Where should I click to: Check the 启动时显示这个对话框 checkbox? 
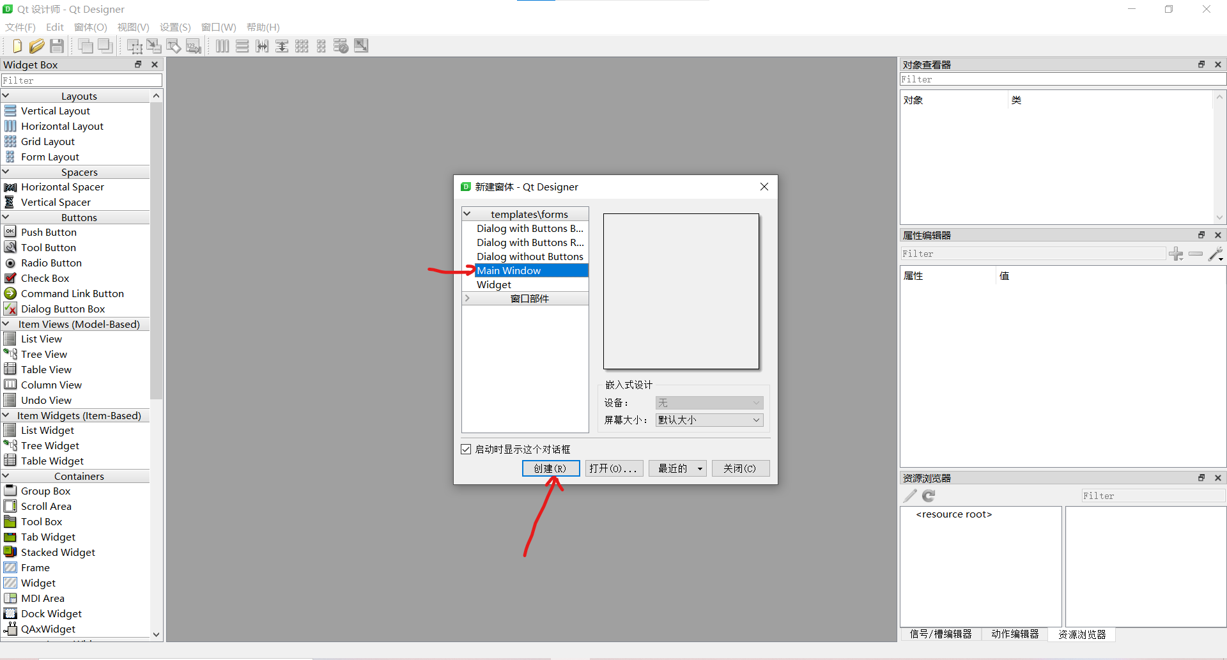(x=467, y=449)
